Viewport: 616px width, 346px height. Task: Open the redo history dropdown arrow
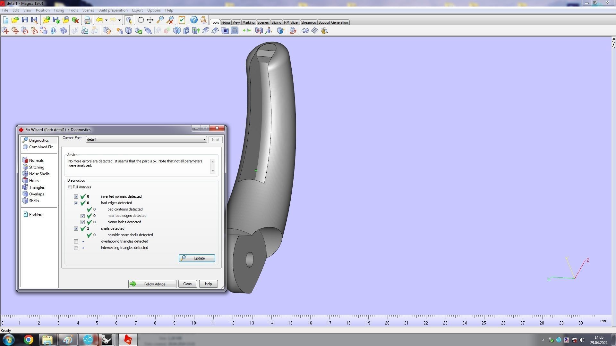[119, 20]
